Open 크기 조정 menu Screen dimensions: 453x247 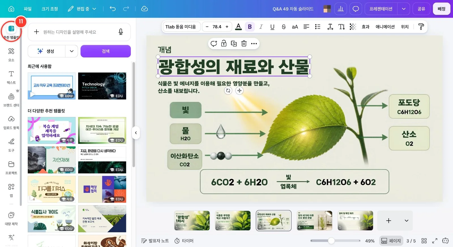tap(50, 9)
